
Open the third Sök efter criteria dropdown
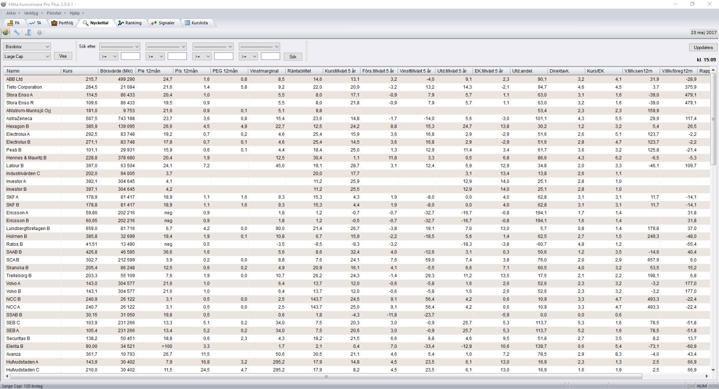click(x=213, y=46)
